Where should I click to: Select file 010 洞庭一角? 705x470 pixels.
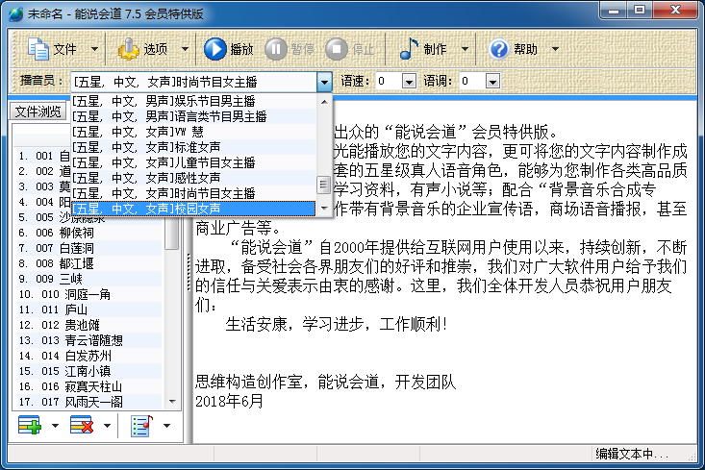89,294
